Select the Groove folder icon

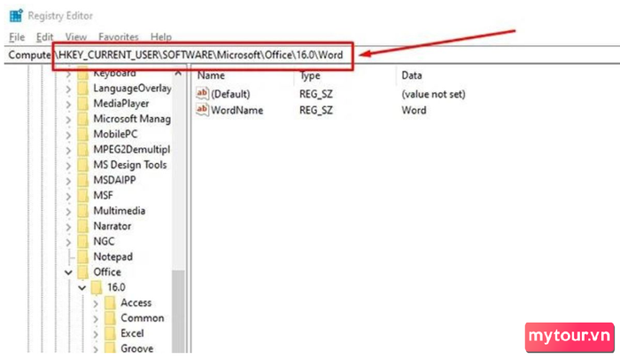pos(111,347)
